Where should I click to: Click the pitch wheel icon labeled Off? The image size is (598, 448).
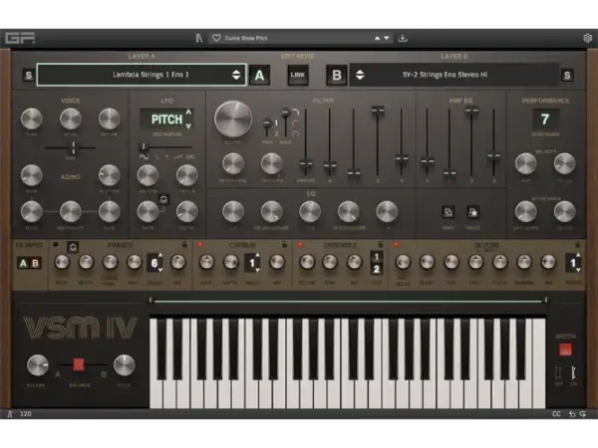pyautogui.click(x=559, y=373)
